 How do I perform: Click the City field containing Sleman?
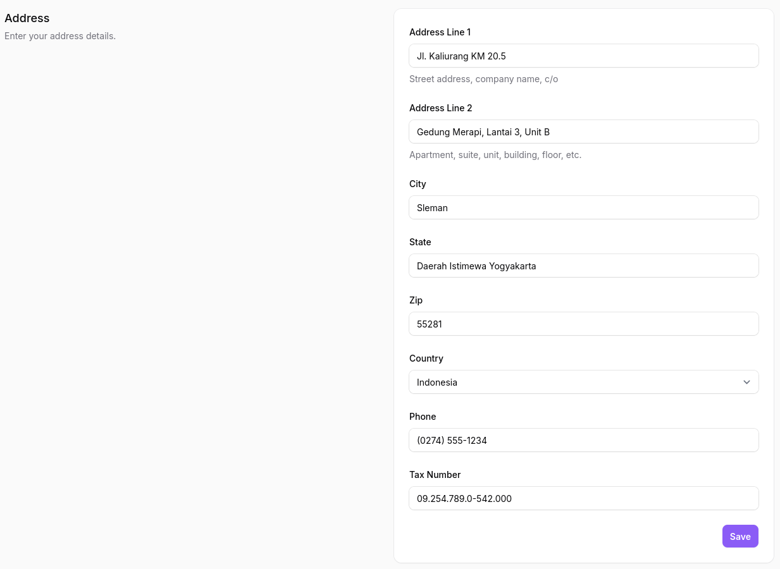coord(583,207)
